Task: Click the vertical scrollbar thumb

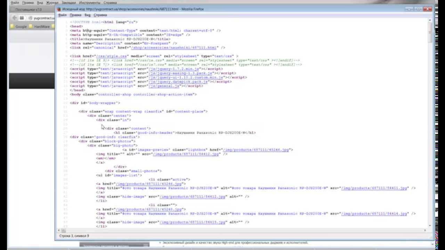Action: [x=430, y=33]
